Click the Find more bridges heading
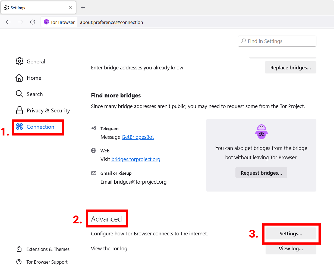Viewport: 334px width, 271px height. 116,96
